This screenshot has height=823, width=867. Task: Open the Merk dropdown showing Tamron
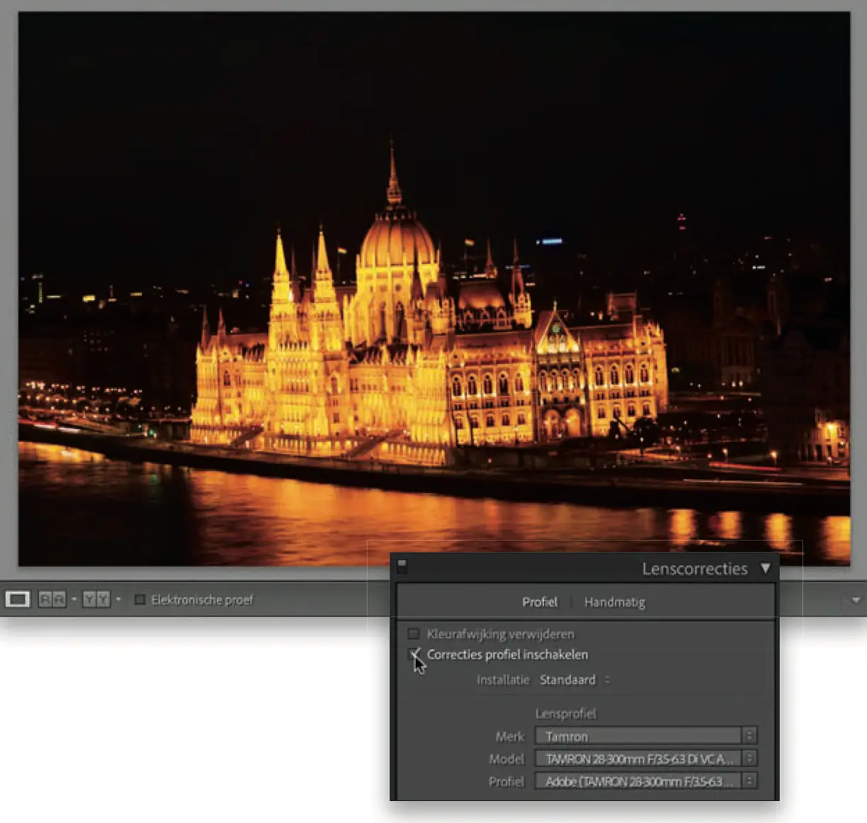tap(645, 736)
